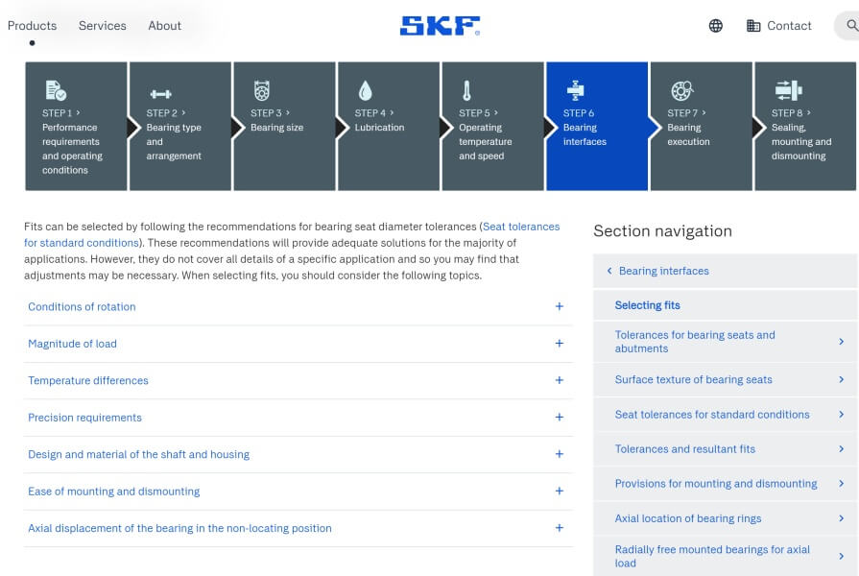Open the Products menu
Viewport: 859px width, 576px height.
tap(32, 26)
